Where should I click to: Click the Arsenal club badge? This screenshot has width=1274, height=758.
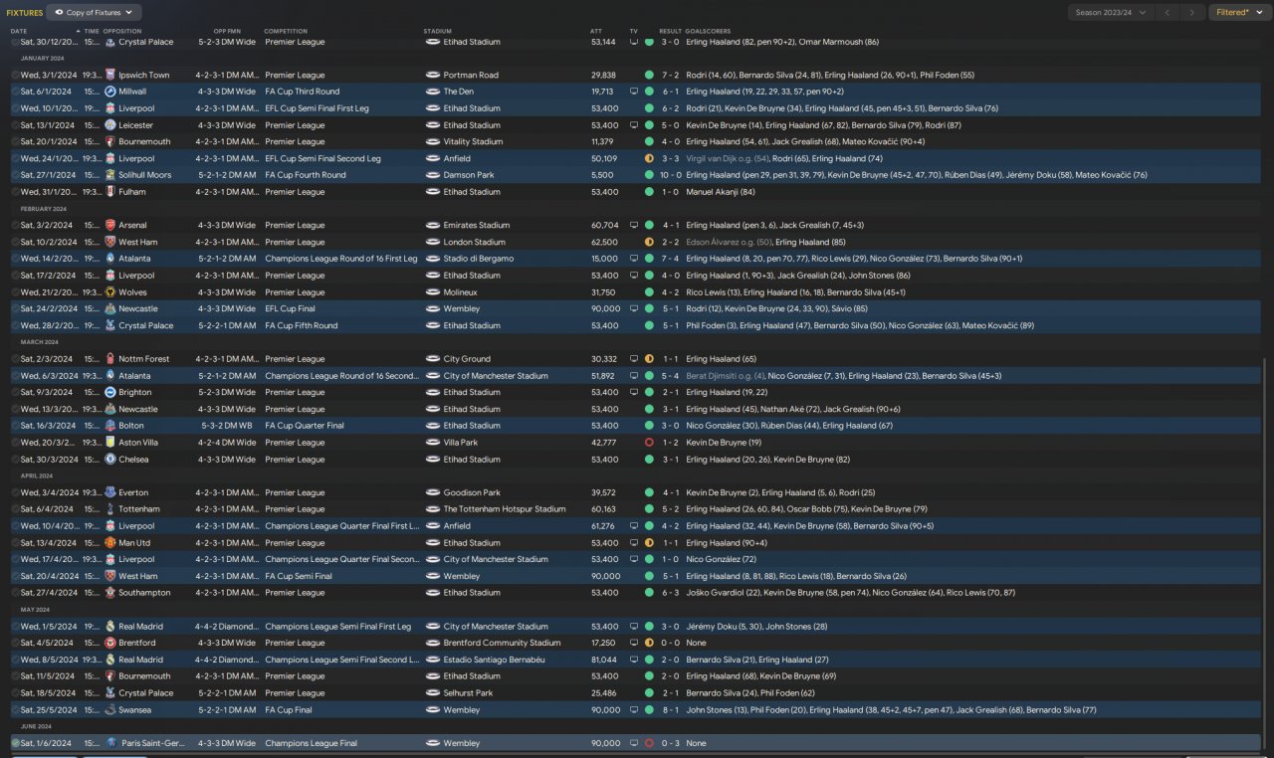point(109,225)
